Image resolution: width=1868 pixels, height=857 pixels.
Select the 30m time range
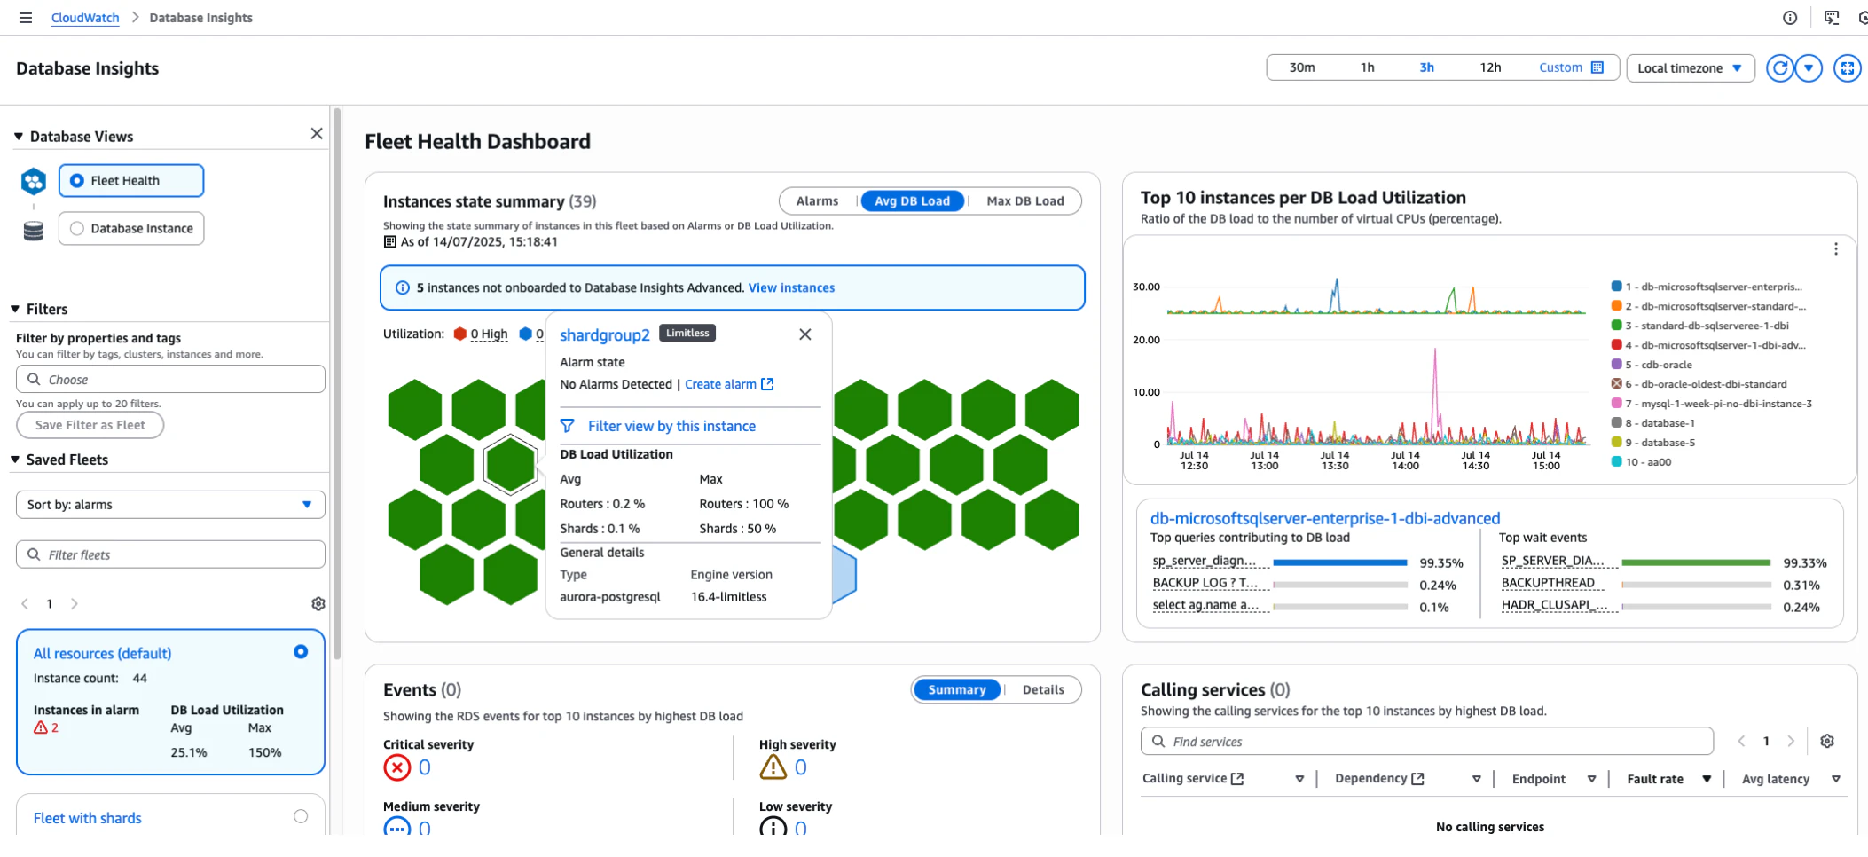[x=1302, y=67]
